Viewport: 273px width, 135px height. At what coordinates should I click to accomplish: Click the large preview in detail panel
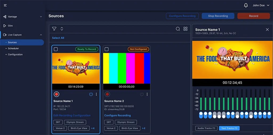point(232,60)
